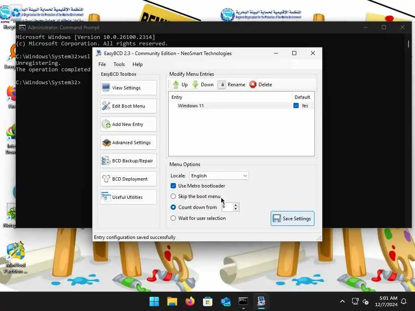This screenshot has height=311, width=415.
Task: Launch Firefox from taskbar
Action: 190,301
